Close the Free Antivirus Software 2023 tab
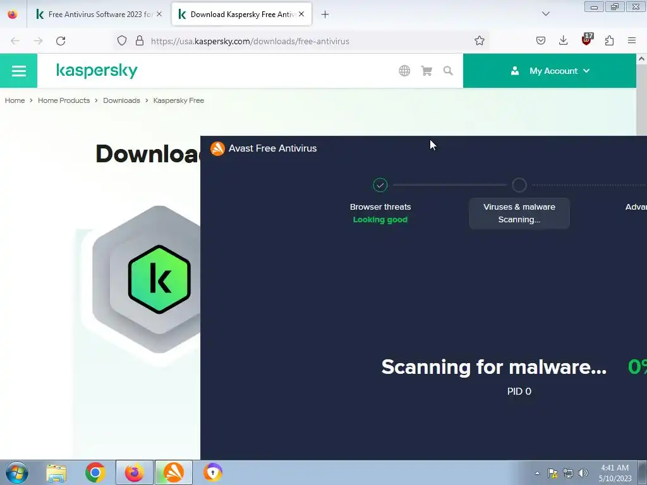 click(159, 15)
